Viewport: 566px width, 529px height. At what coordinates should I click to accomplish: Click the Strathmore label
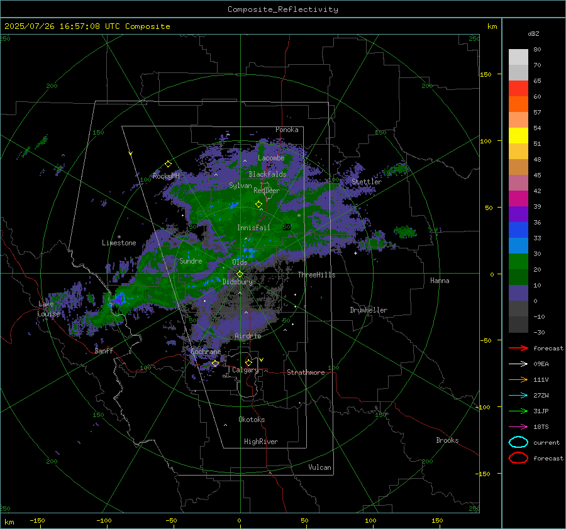pos(306,372)
